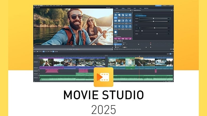
Task: Click the timeline playhead marker
Action: click(x=139, y=56)
